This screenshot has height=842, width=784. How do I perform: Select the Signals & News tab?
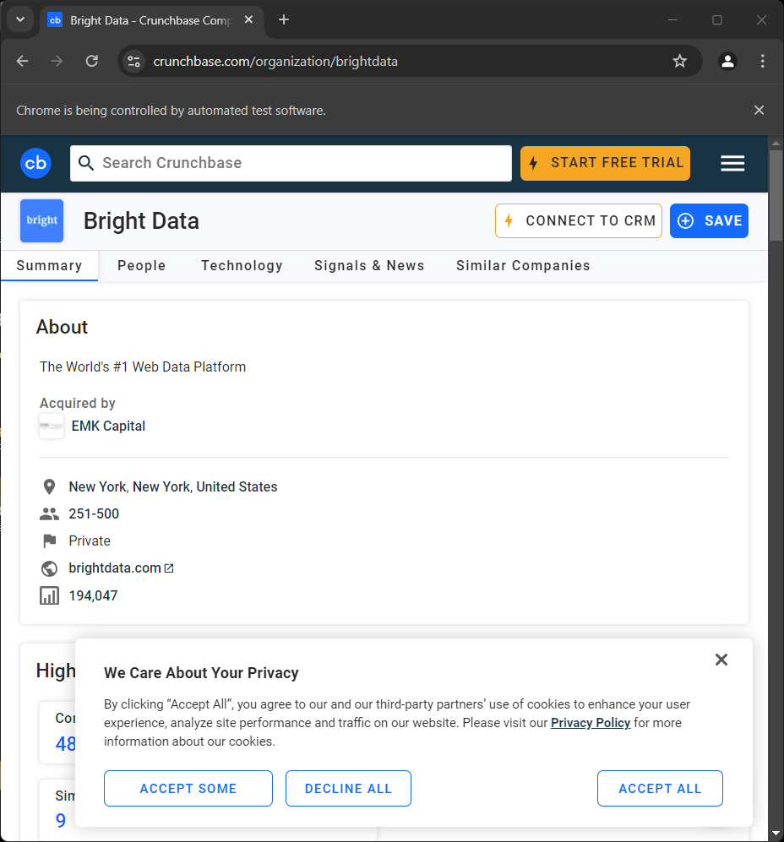[369, 265]
